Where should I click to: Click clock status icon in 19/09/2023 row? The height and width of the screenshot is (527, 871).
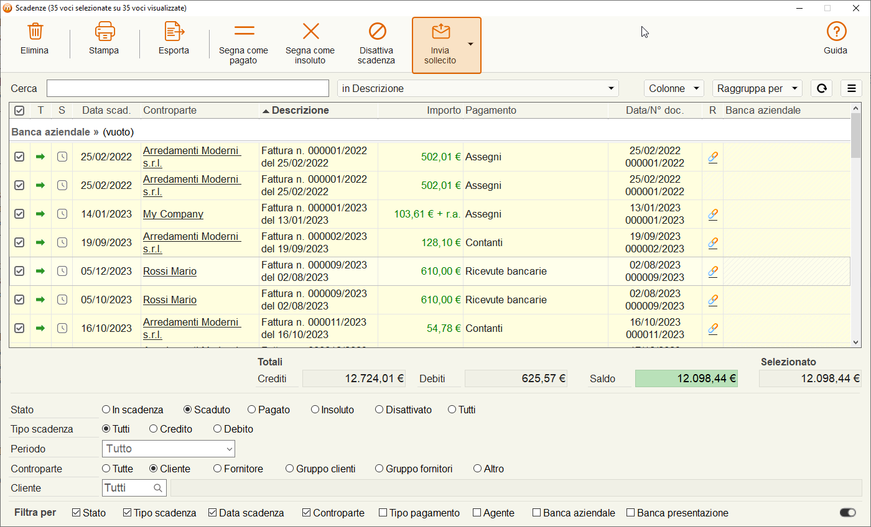[x=62, y=242]
